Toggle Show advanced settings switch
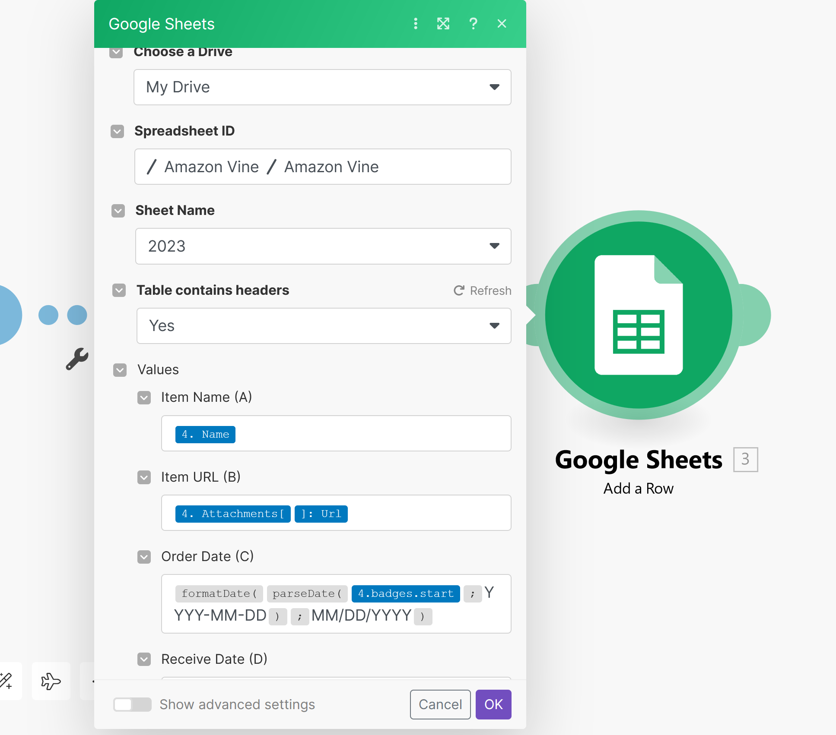This screenshot has width=836, height=735. coord(132,704)
